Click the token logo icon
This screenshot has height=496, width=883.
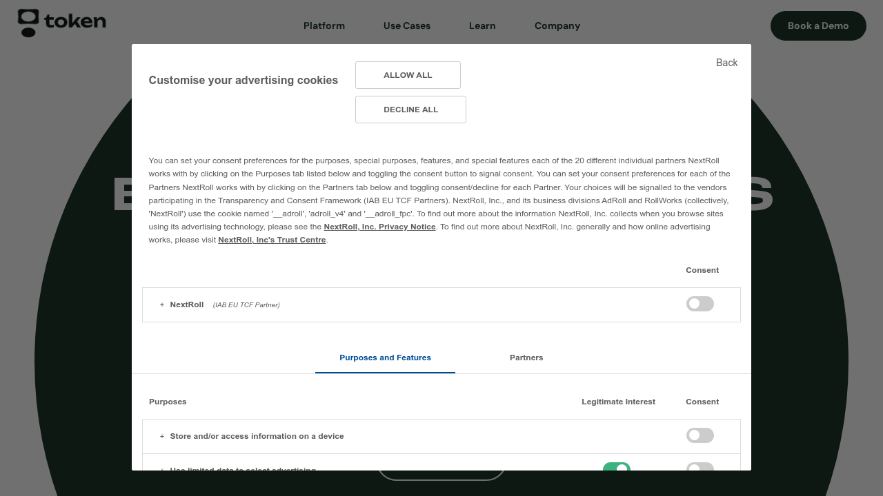(x=27, y=22)
